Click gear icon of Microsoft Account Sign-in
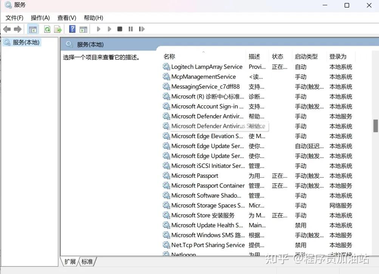The width and height of the screenshot is (379, 274). (x=166, y=106)
